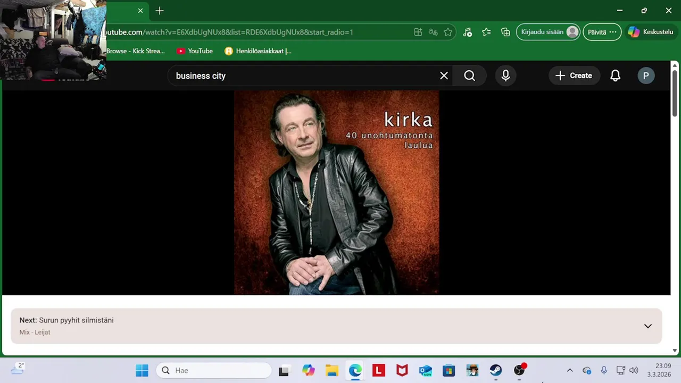Click Surun pyyhit silmistäni next track text
This screenshot has width=681, height=383.
76,320
